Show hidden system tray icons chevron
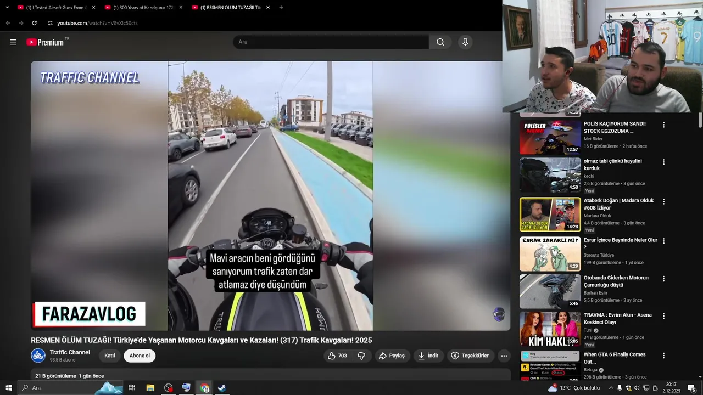 (x=611, y=388)
